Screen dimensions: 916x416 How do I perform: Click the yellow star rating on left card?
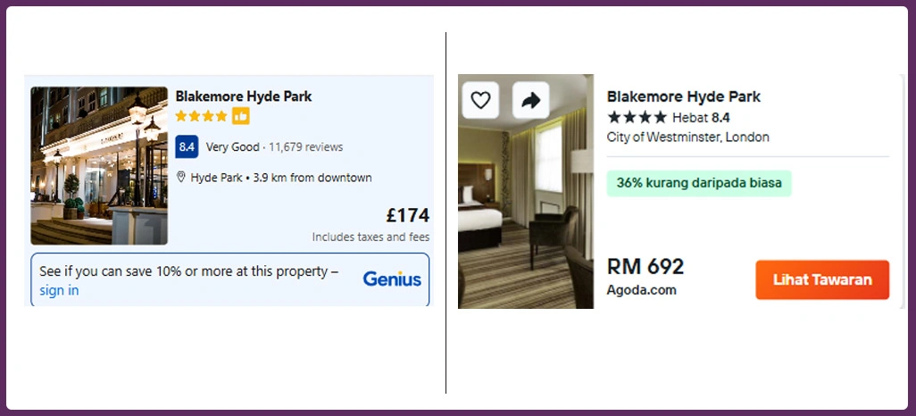click(201, 116)
